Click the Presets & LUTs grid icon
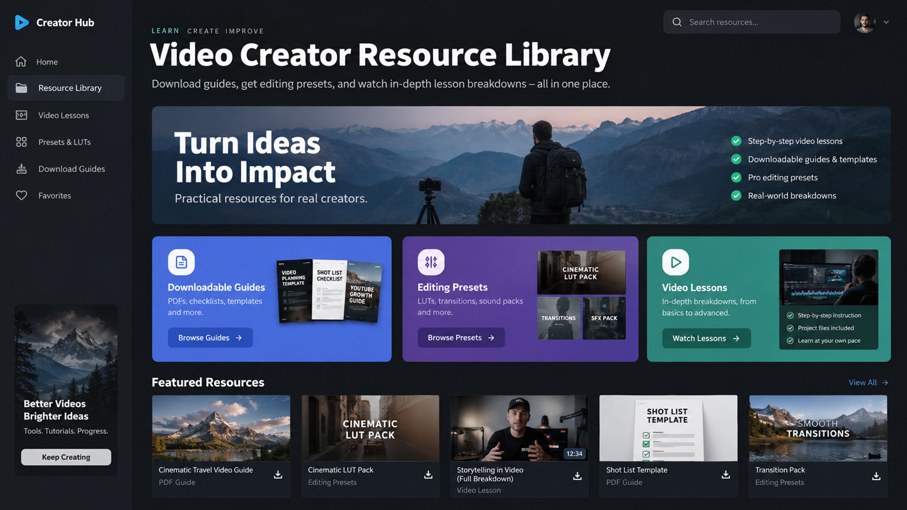This screenshot has height=510, width=907. [x=21, y=142]
